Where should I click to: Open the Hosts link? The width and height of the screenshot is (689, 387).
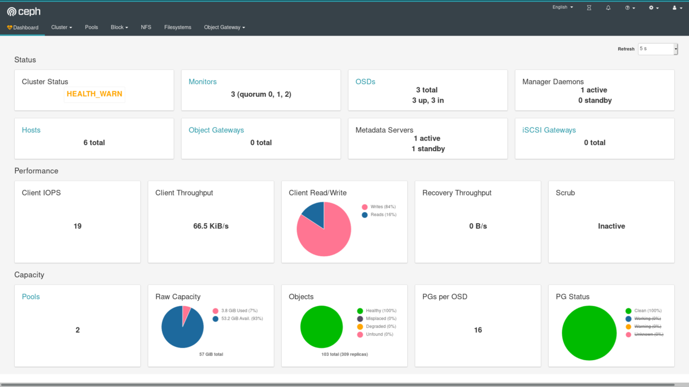[31, 130]
